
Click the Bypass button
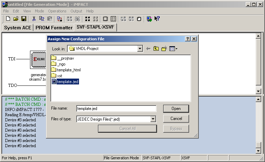[176, 129]
